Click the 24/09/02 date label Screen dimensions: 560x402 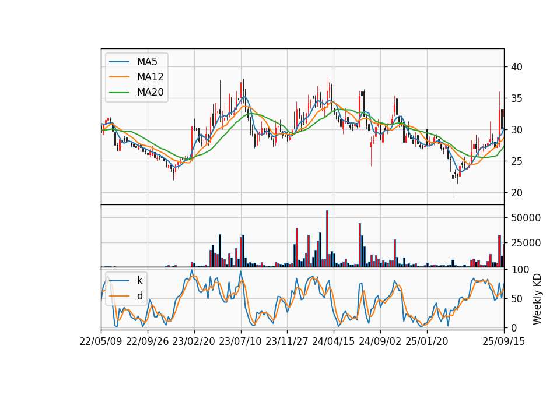click(380, 341)
